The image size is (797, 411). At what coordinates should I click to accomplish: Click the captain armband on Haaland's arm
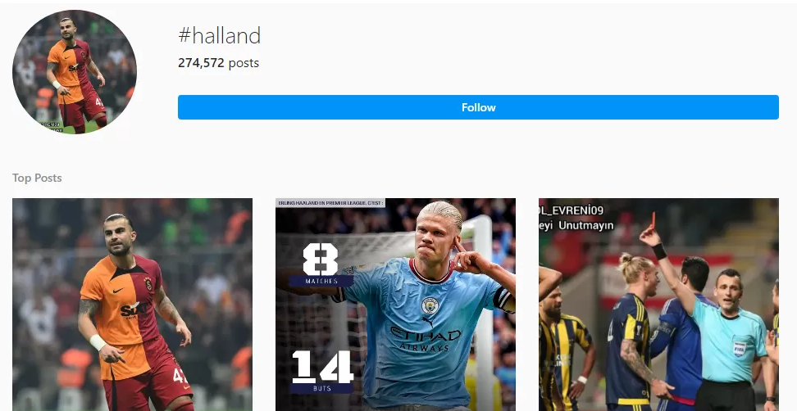[x=503, y=300]
